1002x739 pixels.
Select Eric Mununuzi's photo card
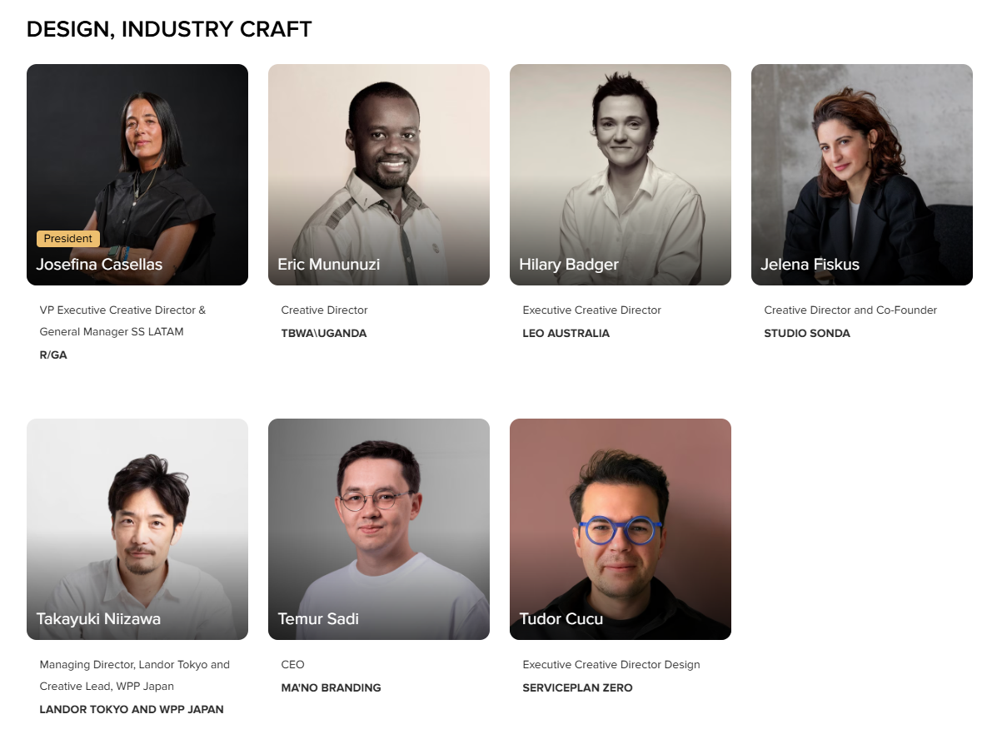pyautogui.click(x=379, y=175)
